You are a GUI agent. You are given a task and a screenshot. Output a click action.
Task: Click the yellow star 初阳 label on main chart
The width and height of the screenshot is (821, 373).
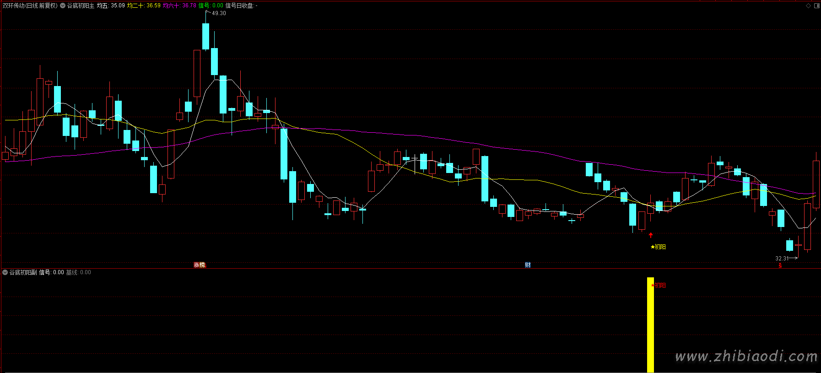coord(658,247)
